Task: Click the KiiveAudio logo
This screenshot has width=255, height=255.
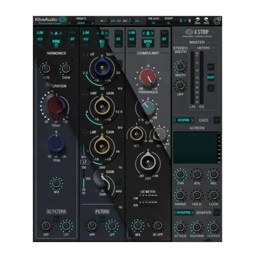Action: (51, 20)
